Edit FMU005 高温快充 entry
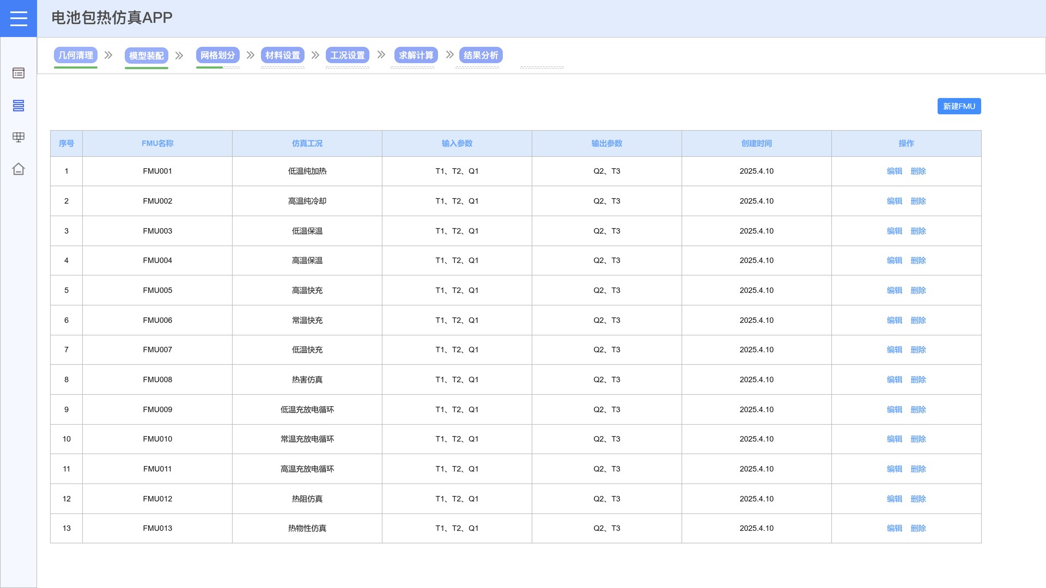The height and width of the screenshot is (588, 1046). click(895, 291)
